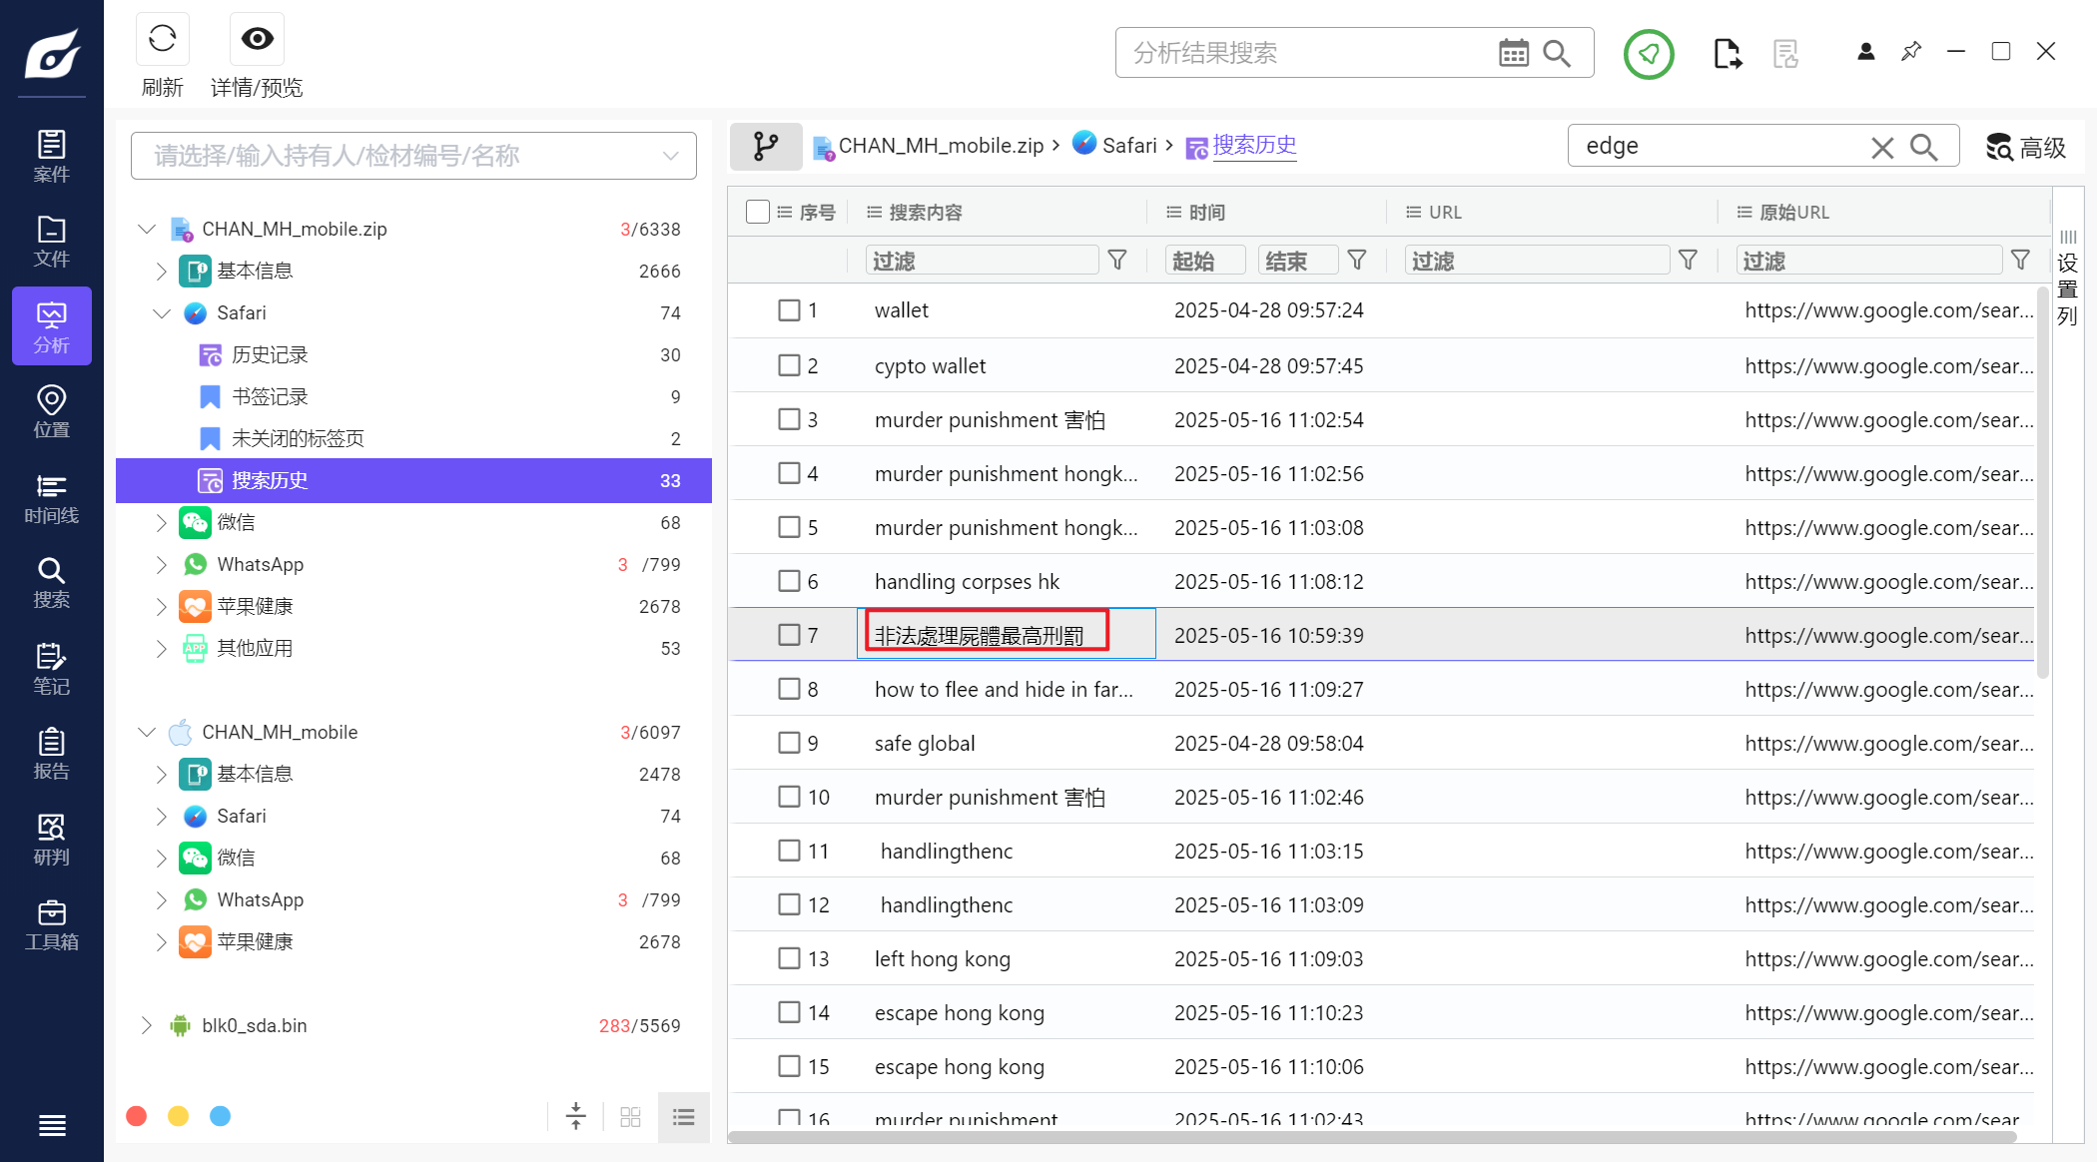
Task: Select the 历史记录 tree item under Safari
Action: (x=270, y=354)
